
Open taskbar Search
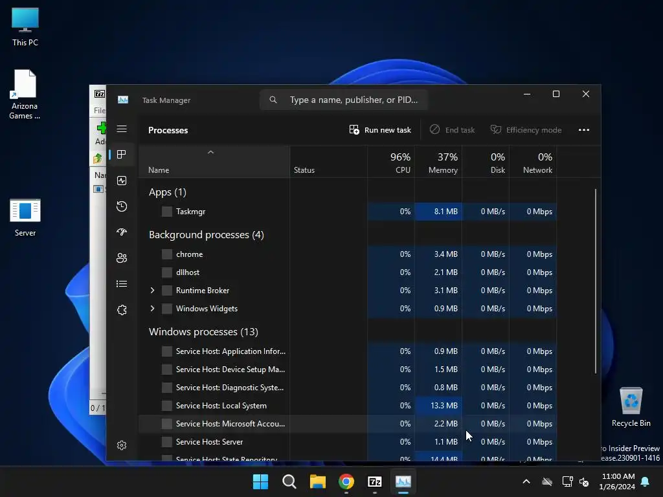pyautogui.click(x=289, y=481)
